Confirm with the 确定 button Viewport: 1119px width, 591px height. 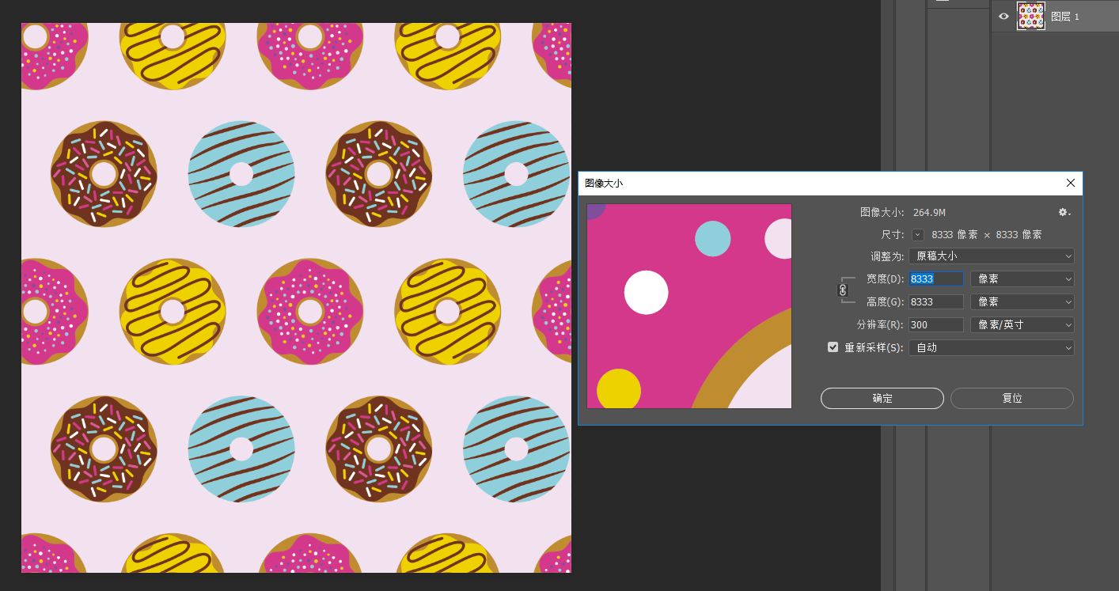tap(882, 399)
